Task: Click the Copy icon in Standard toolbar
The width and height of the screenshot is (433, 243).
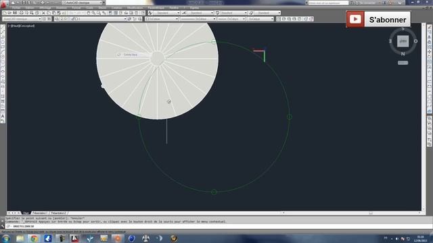Action: (x=49, y=13)
